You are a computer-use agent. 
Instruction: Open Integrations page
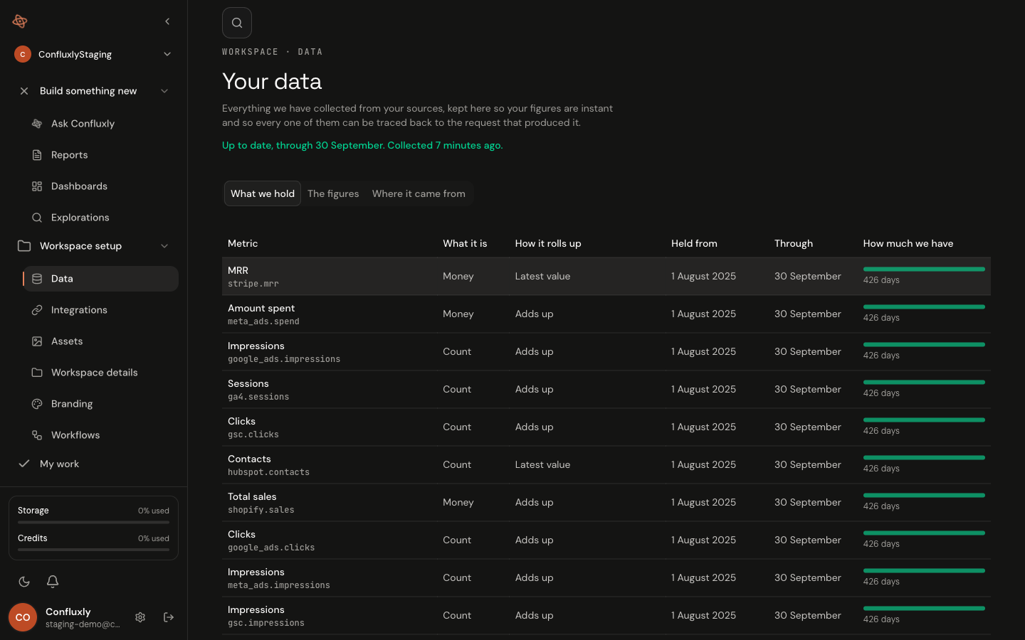tap(101, 310)
